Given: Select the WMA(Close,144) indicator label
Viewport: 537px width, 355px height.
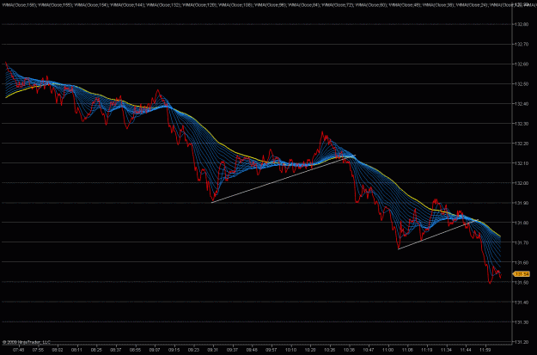Looking at the screenshot, I should click(x=127, y=5).
